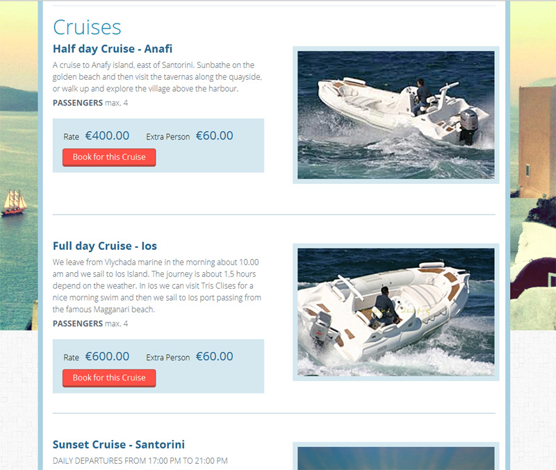Click the Ios cruise description paragraph
The height and width of the screenshot is (470, 556).
pos(157,286)
